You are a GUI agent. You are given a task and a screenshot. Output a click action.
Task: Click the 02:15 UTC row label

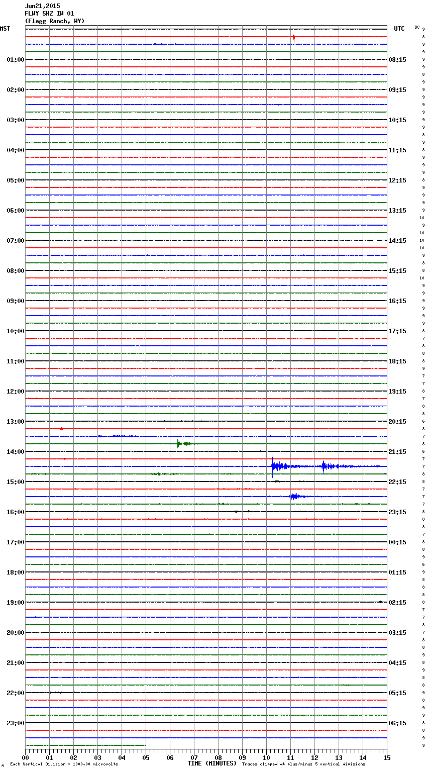coord(397,603)
